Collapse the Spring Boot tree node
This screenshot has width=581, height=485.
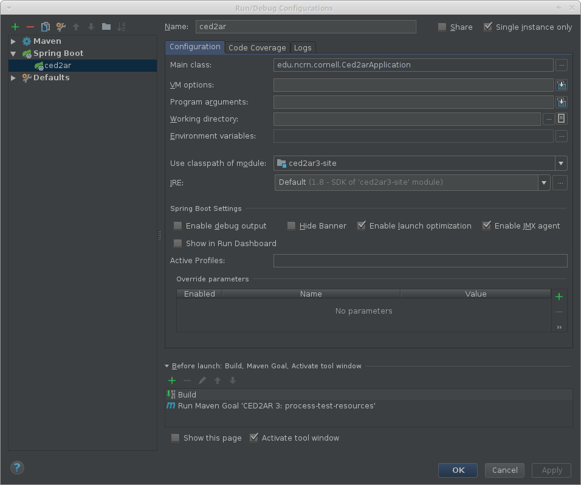pos(13,53)
